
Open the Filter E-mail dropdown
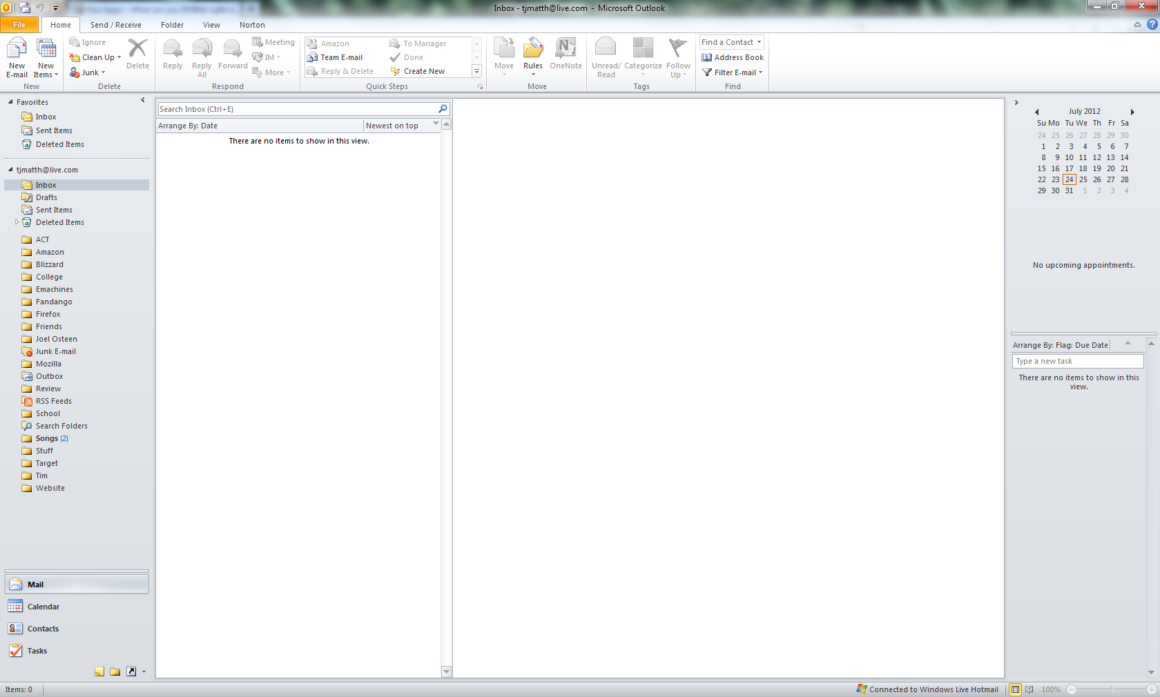(x=733, y=72)
